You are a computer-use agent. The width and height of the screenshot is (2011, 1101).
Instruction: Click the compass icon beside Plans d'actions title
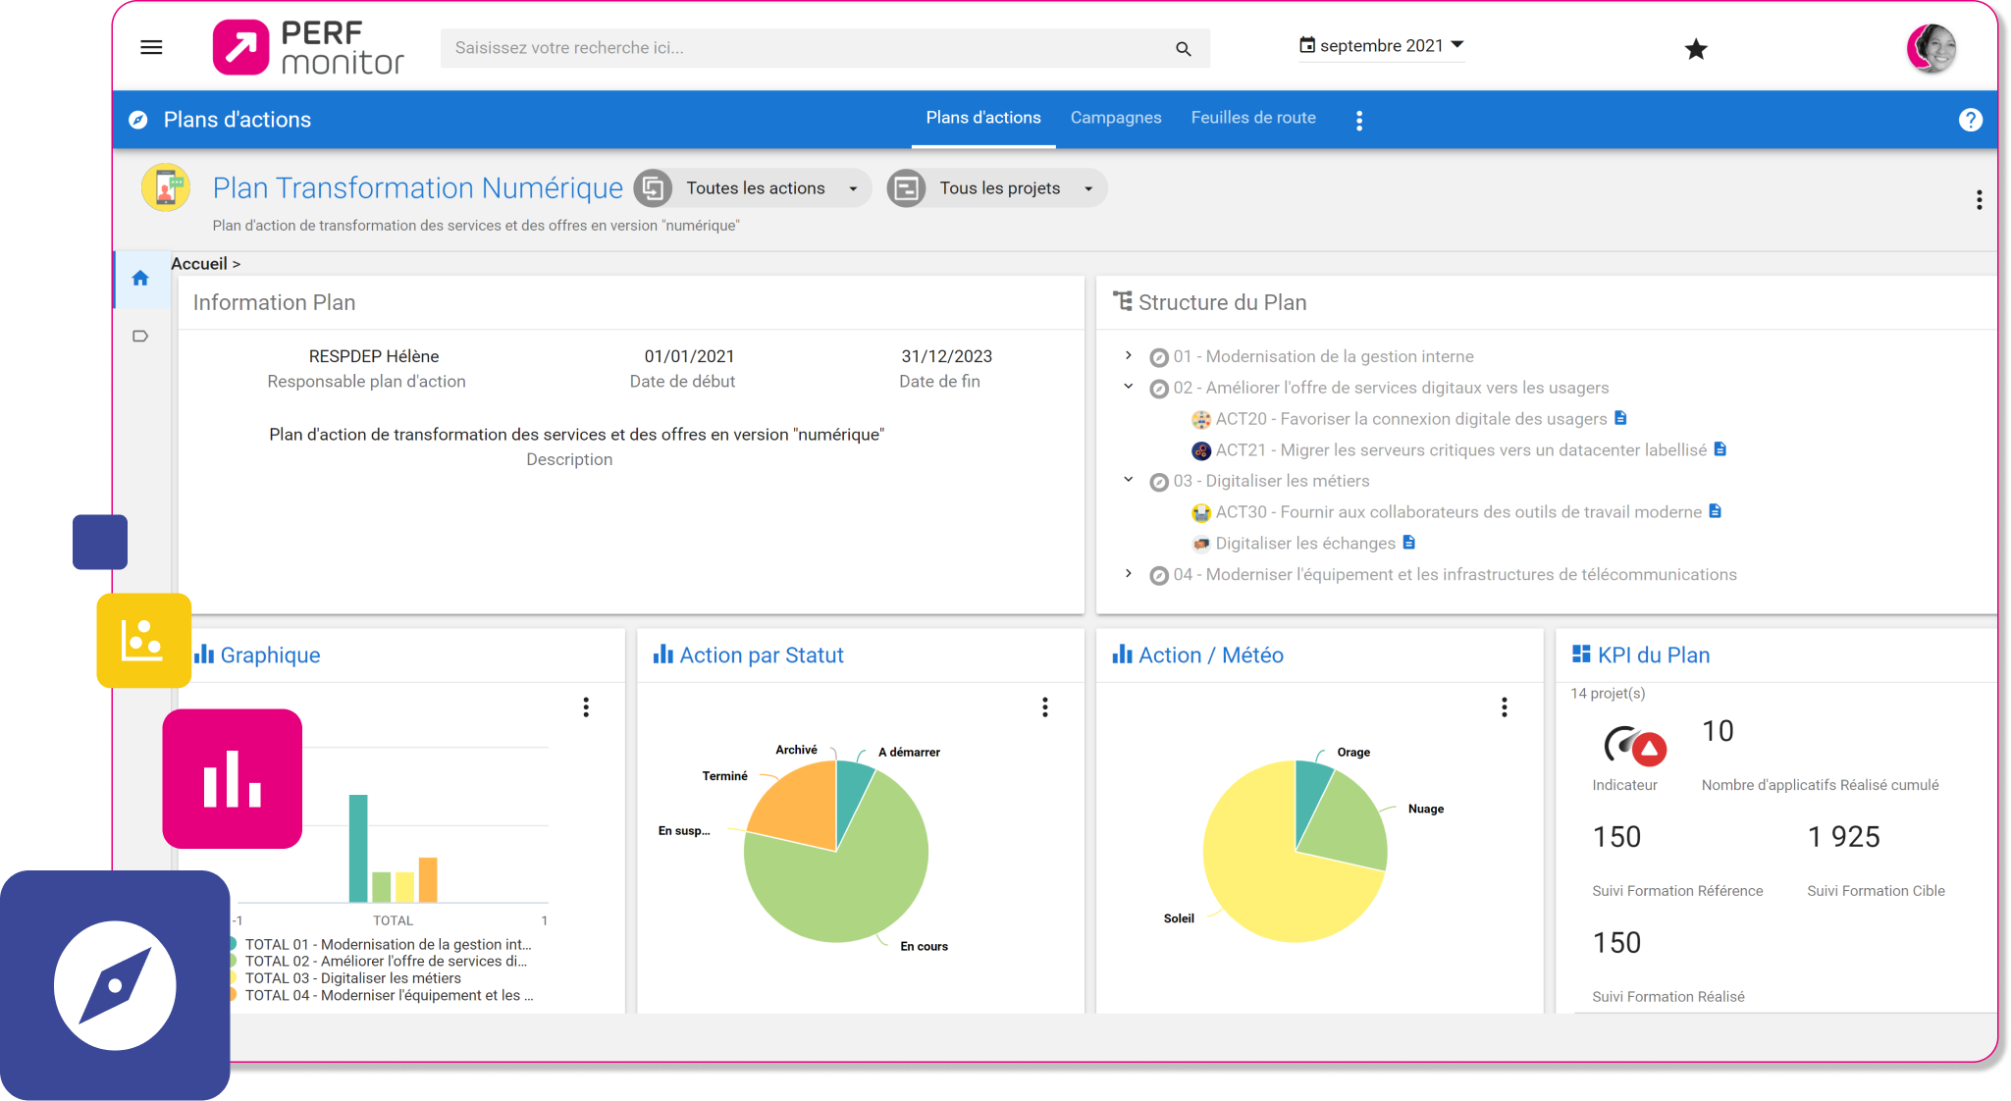click(138, 120)
